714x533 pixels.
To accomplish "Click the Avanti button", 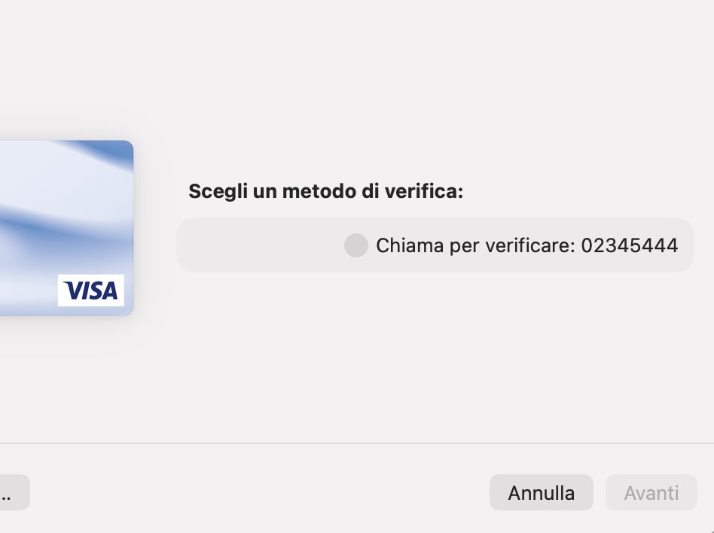I will [651, 493].
